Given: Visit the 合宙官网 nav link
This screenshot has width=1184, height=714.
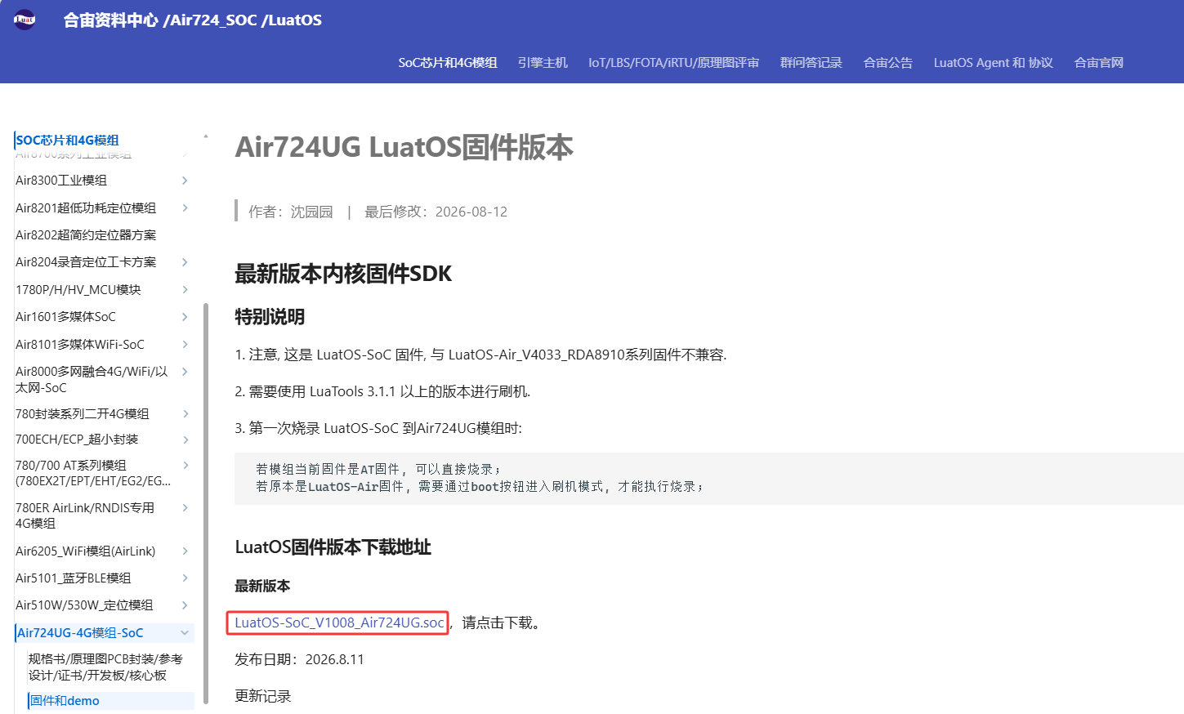Looking at the screenshot, I should (1099, 63).
